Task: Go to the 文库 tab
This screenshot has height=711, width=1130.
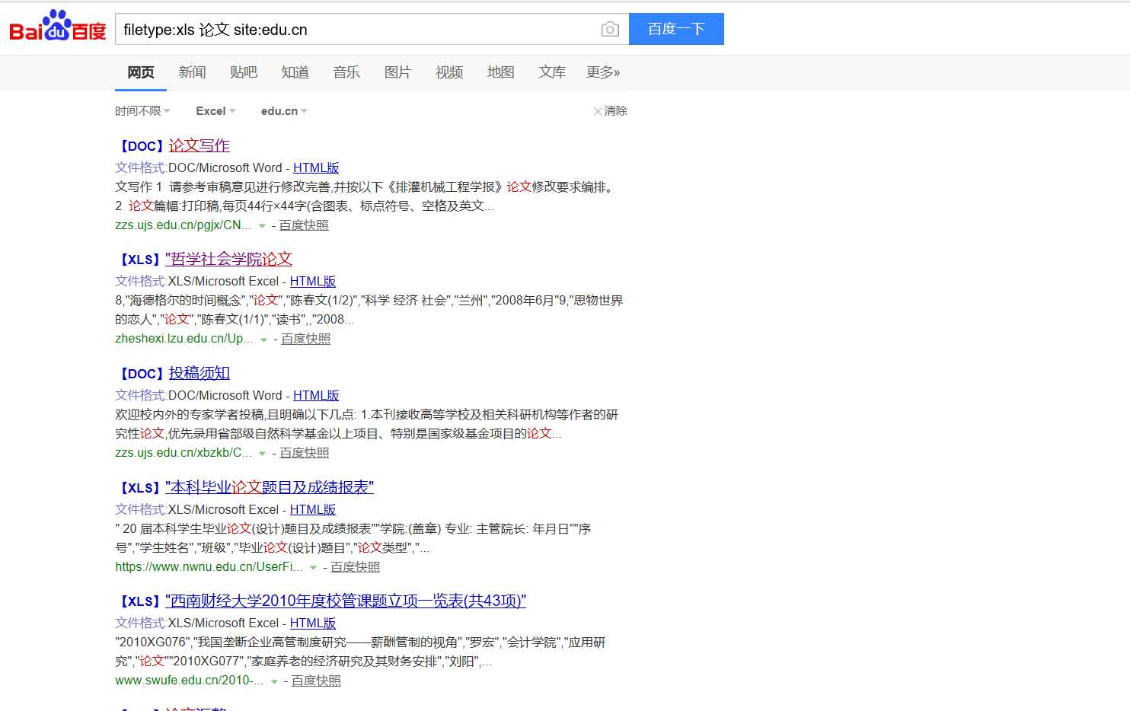Action: pos(552,72)
